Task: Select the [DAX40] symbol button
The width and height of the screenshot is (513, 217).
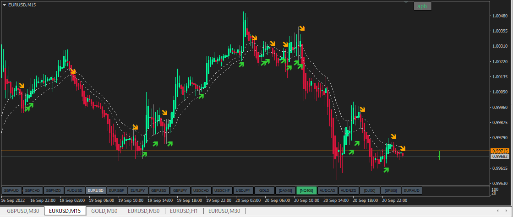Action: (x=285, y=190)
